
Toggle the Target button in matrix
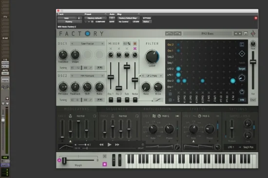pyautogui.click(x=242, y=69)
